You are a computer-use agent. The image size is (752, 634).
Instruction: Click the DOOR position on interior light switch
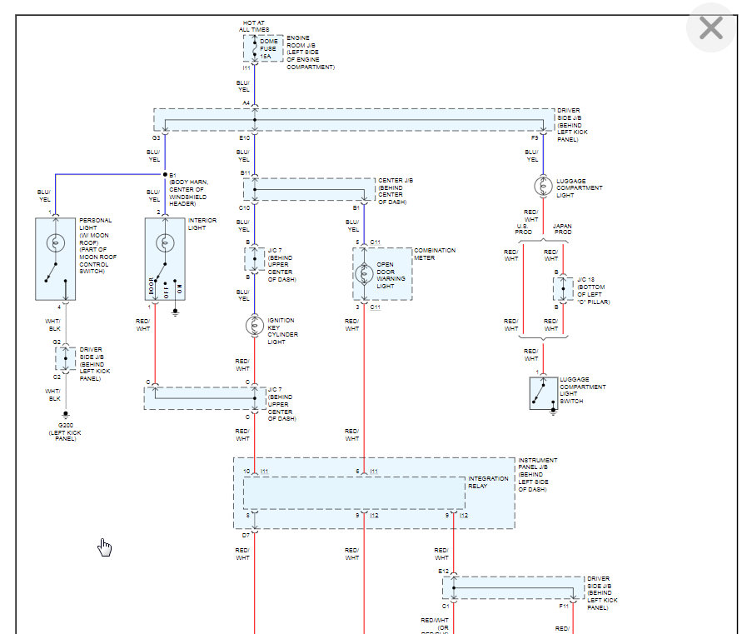(x=152, y=286)
